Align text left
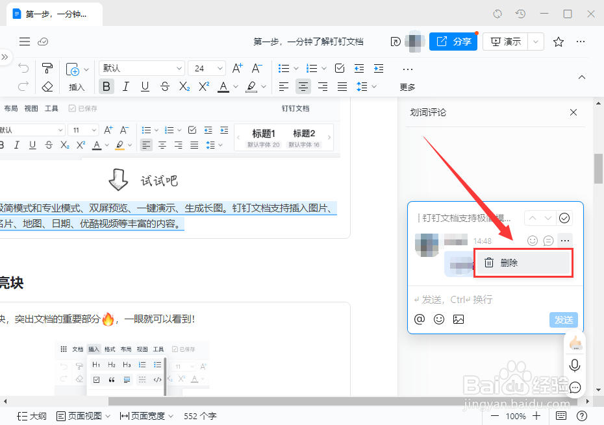This screenshot has width=604, height=425. pyautogui.click(x=284, y=86)
